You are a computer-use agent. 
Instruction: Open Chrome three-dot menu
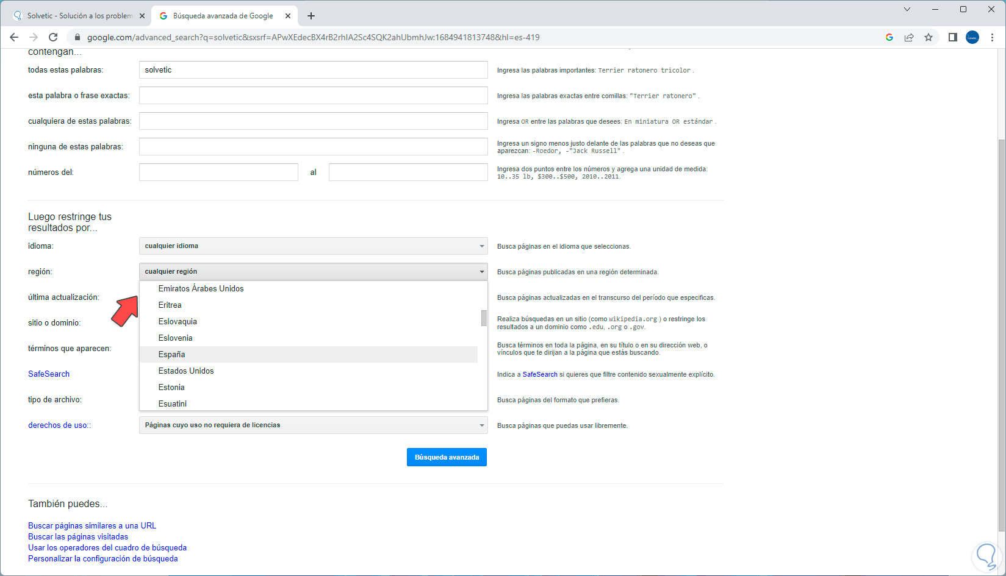(993, 37)
